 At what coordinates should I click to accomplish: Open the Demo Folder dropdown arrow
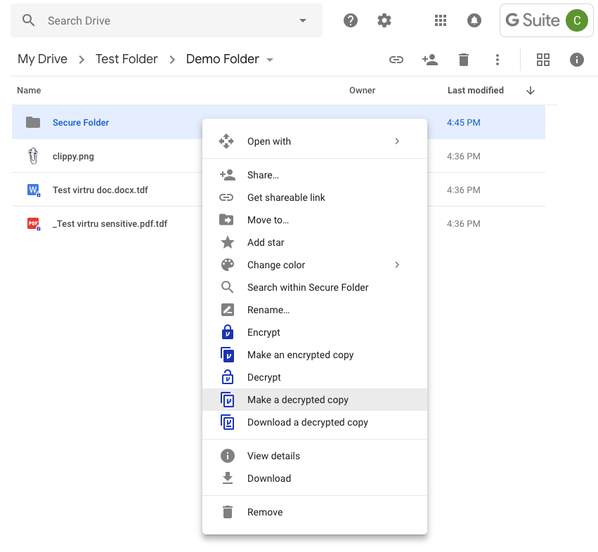270,60
